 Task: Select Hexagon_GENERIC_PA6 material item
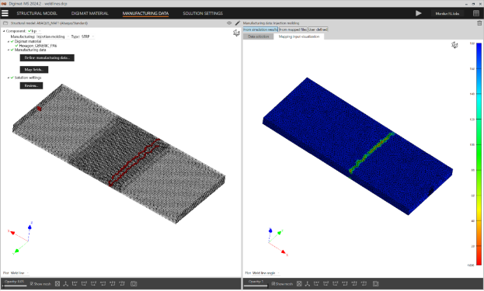coord(37,46)
